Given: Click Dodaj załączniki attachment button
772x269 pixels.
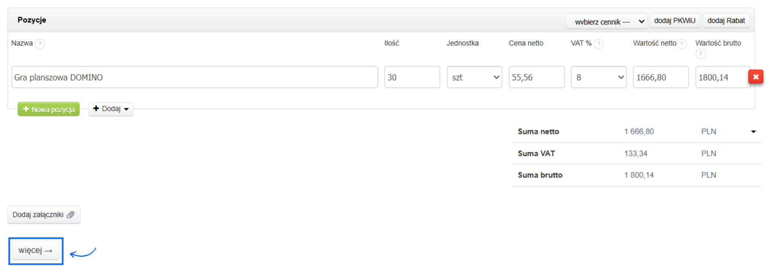Looking at the screenshot, I should [x=43, y=215].
